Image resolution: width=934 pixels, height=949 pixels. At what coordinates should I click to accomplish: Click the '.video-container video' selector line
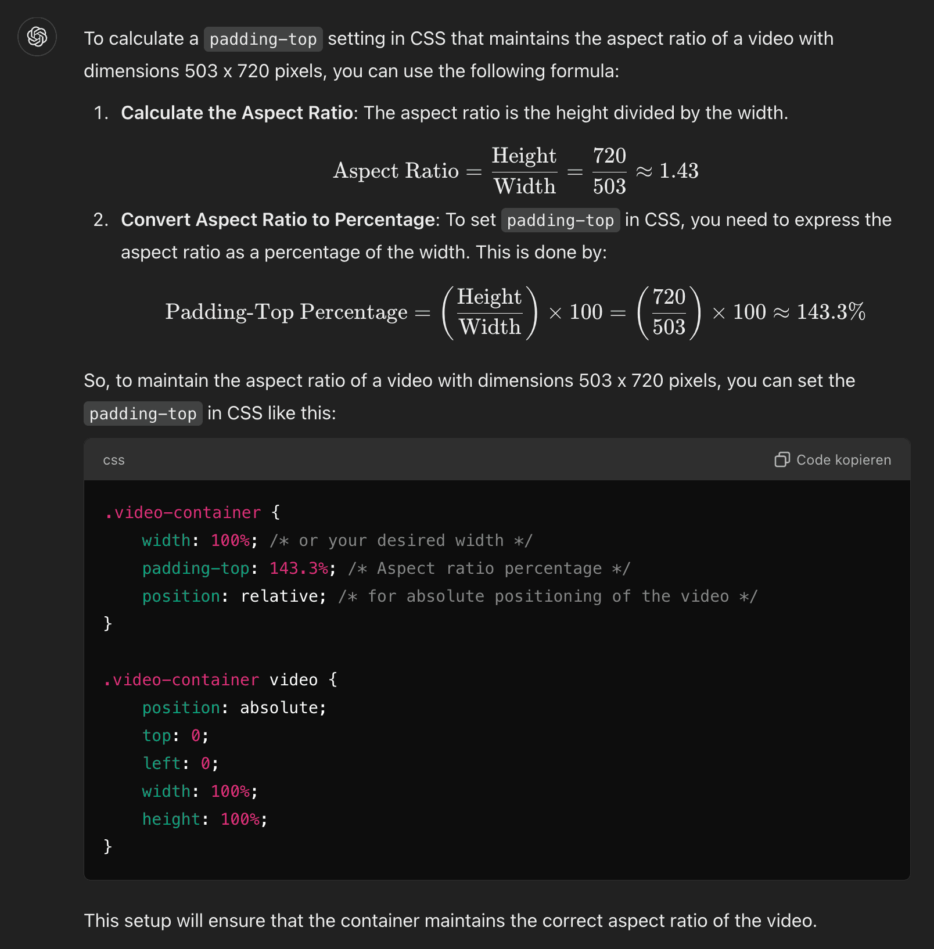pos(221,680)
